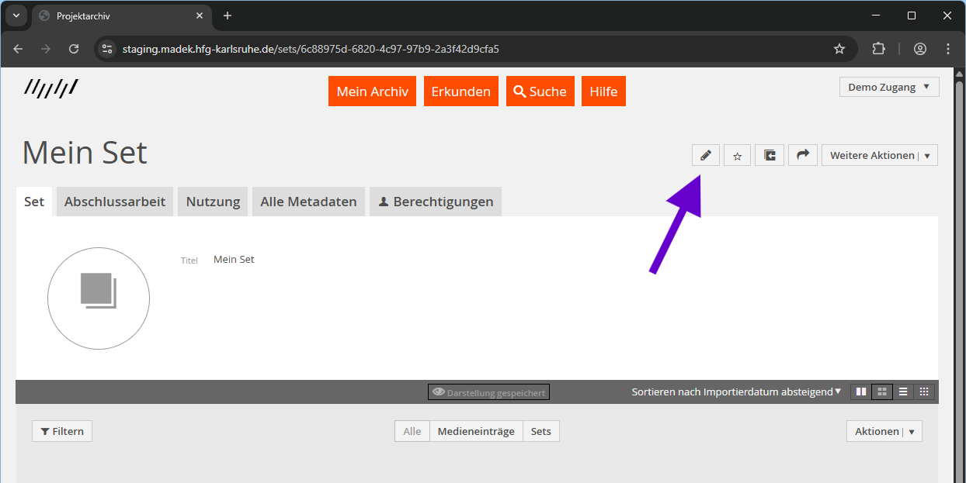Enable the Alle content filter
Viewport: 966px width, 483px height.
[x=412, y=430]
